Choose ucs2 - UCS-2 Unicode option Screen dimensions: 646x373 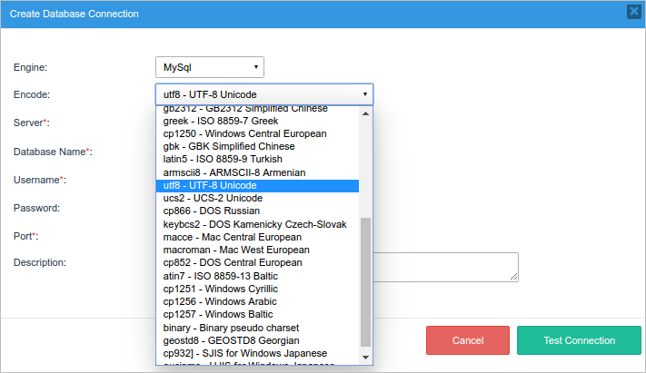click(x=213, y=198)
